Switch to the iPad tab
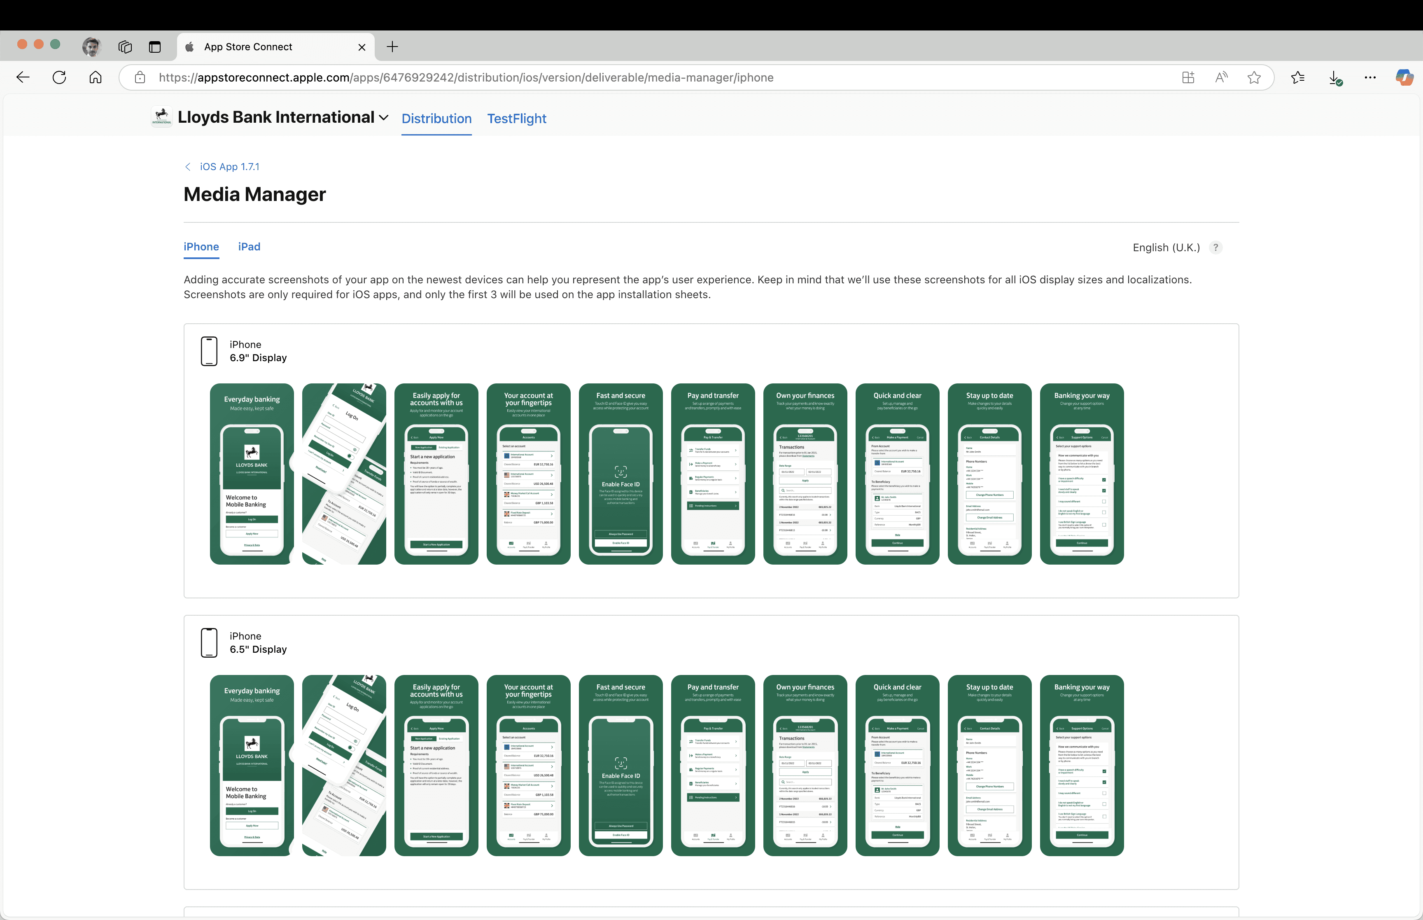 point(249,247)
